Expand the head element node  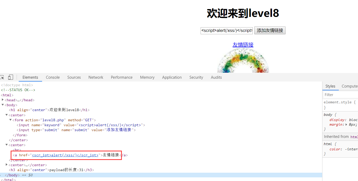click(3, 100)
